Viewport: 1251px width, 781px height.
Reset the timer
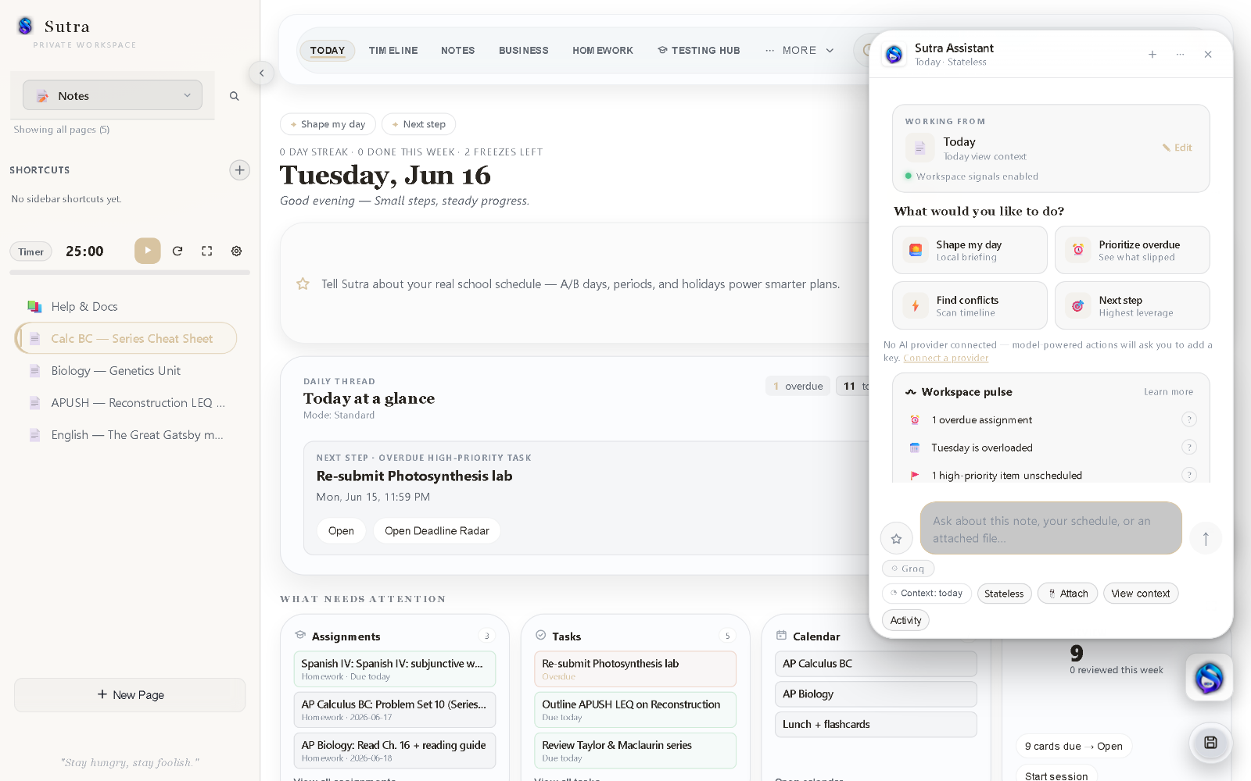177,251
